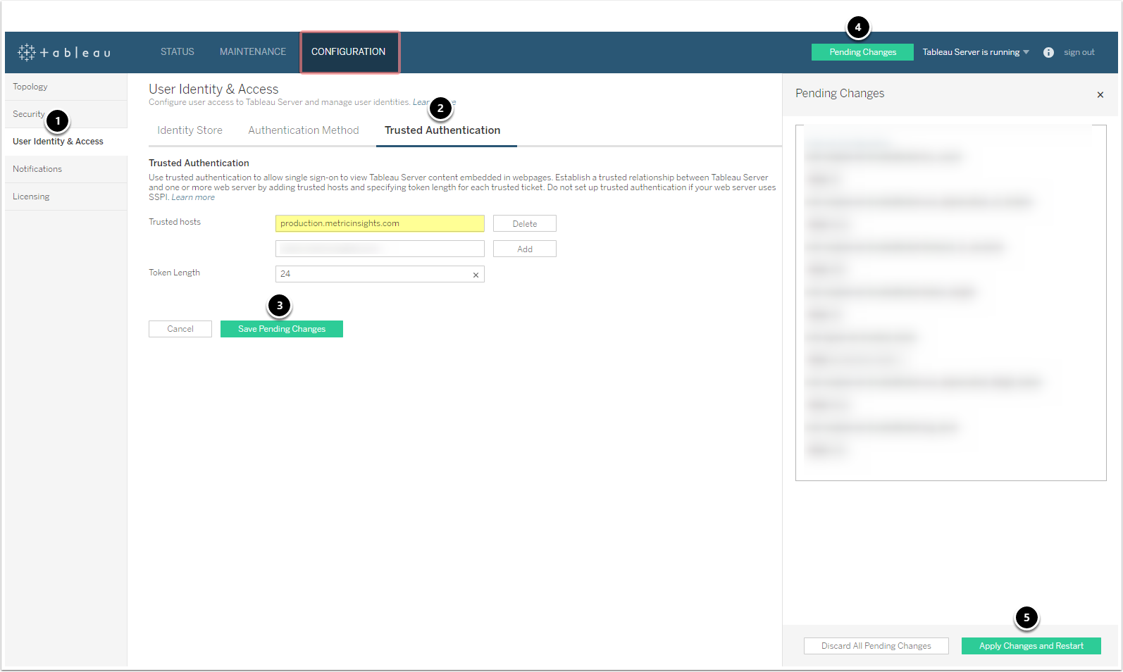Clear the Token Length field
Viewport: 1123px width, 672px height.
(476, 275)
